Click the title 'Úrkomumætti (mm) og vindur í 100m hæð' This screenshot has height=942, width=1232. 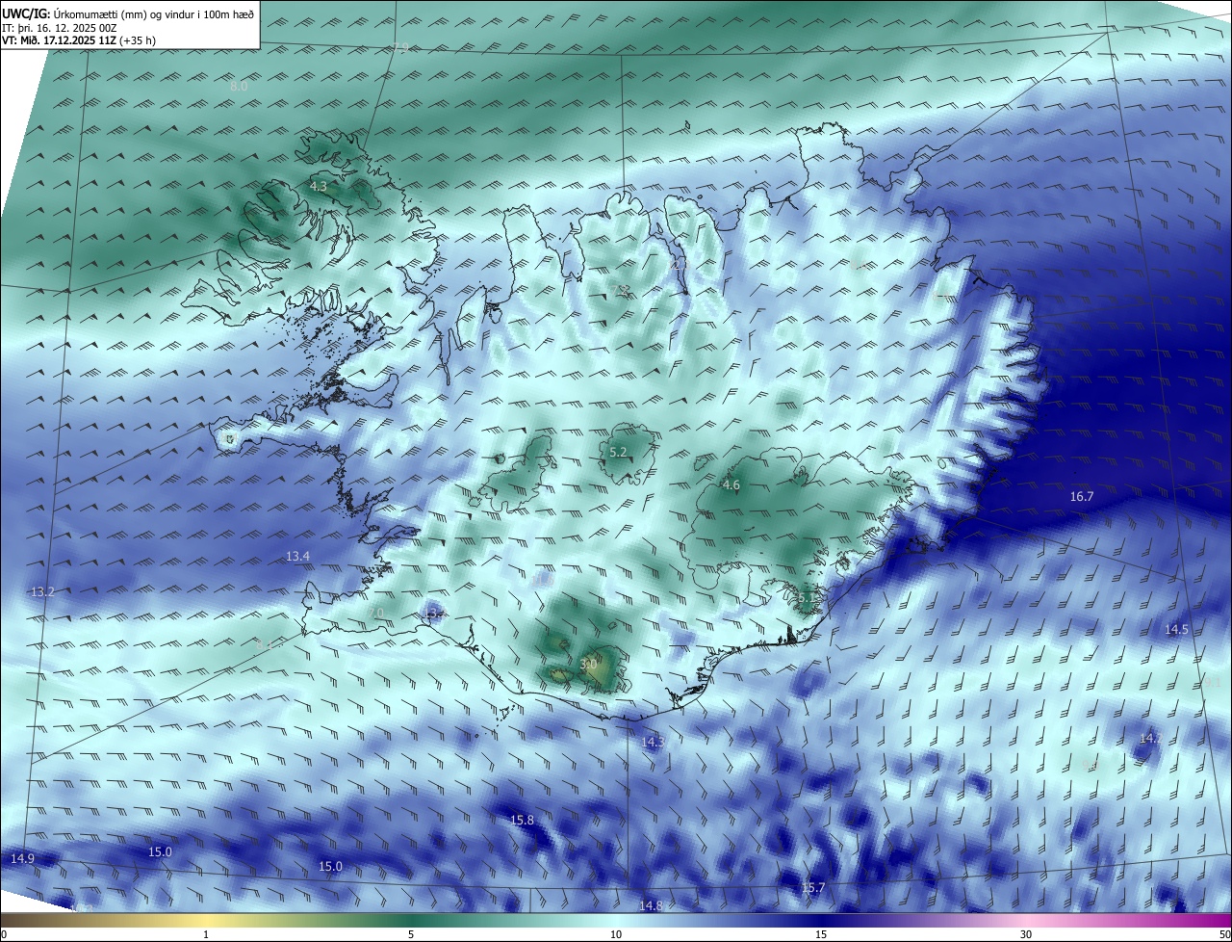coord(154,13)
